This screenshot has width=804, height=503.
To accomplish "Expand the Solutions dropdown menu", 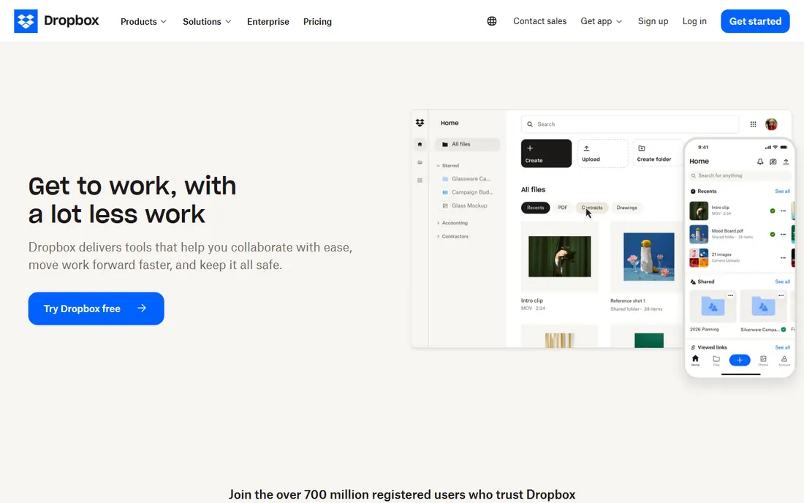I will coord(207,21).
